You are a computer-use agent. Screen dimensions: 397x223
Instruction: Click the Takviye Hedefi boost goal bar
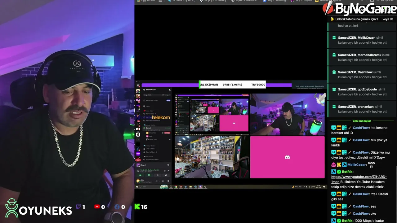157,95
